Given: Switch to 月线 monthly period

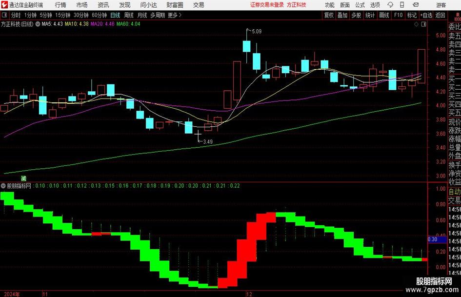Looking at the screenshot, I should (142, 15).
